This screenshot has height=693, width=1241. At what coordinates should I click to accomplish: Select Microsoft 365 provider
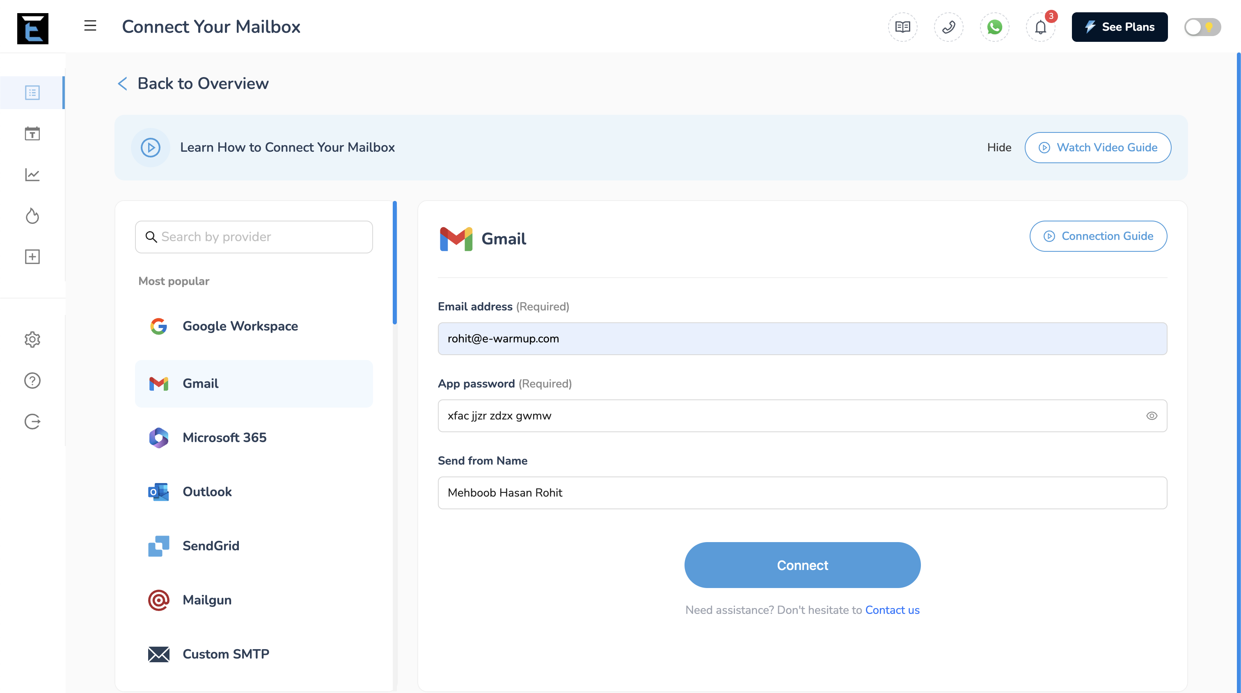tap(224, 438)
